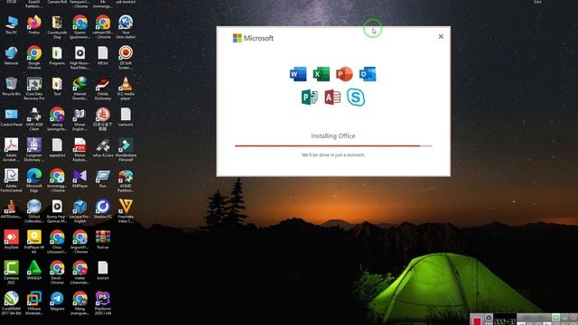The width and height of the screenshot is (578, 325).
Task: Select the Adobe FormsCentral shortcut
Action: tap(12, 181)
